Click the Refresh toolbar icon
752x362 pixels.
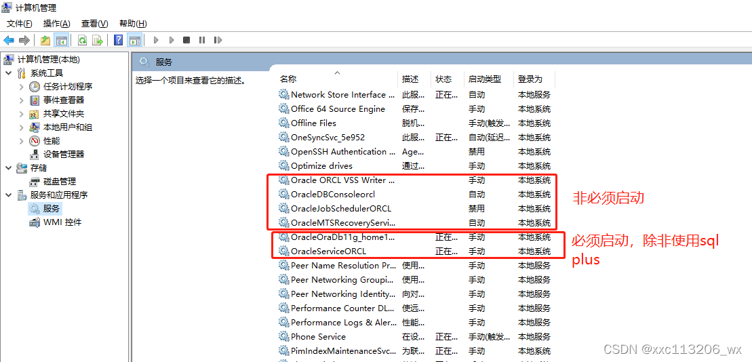coord(83,40)
